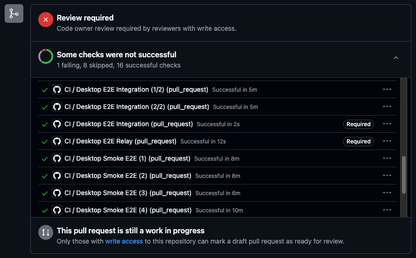Collapse the checks list with the chevron

(396, 58)
